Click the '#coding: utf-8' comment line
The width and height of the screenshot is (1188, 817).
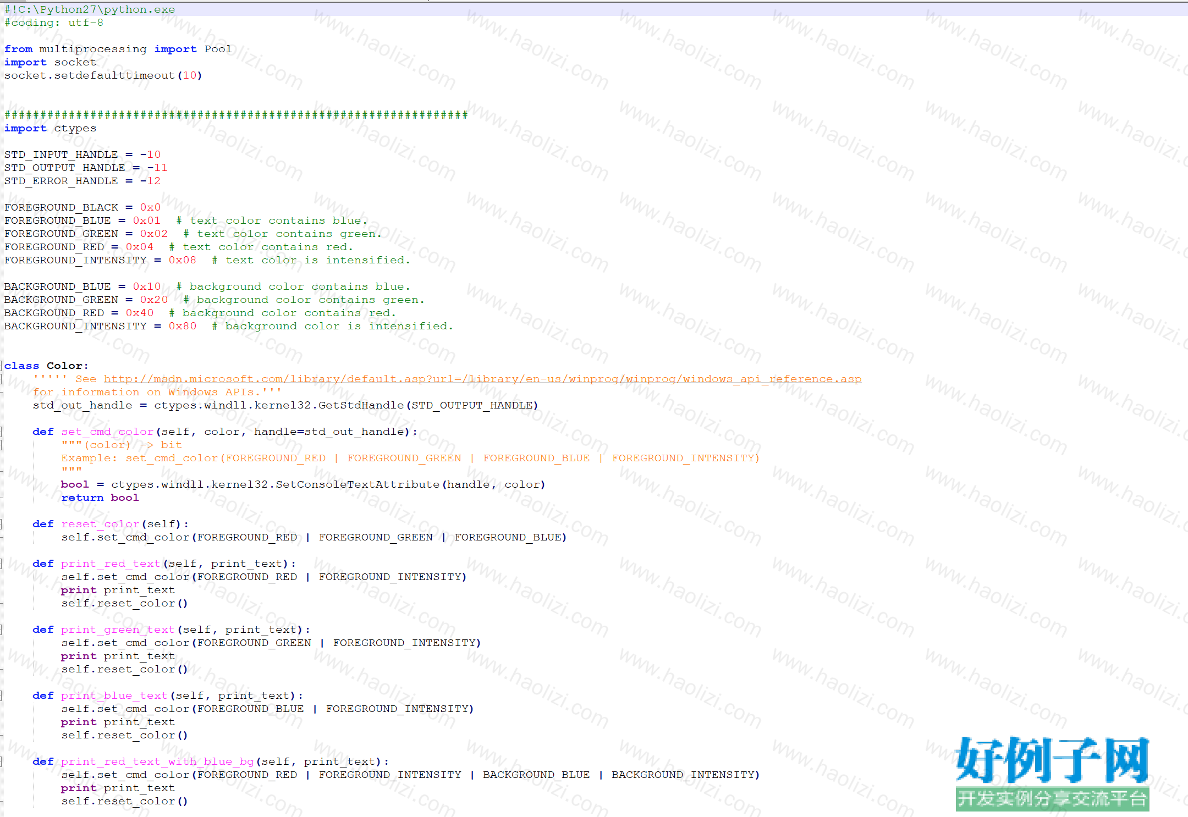(x=54, y=23)
